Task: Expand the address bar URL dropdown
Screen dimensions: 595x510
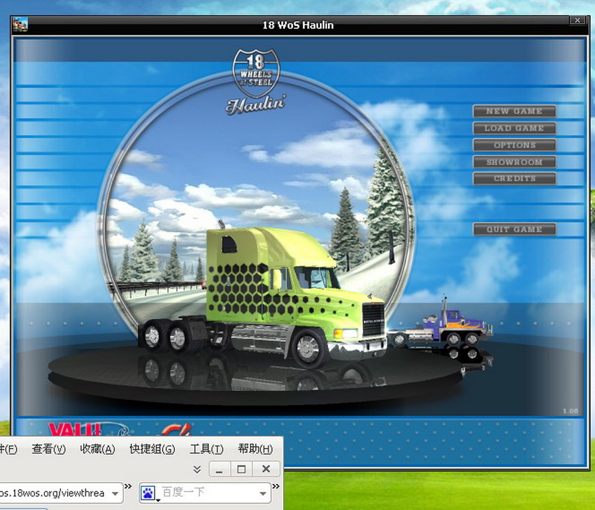Action: 115,492
